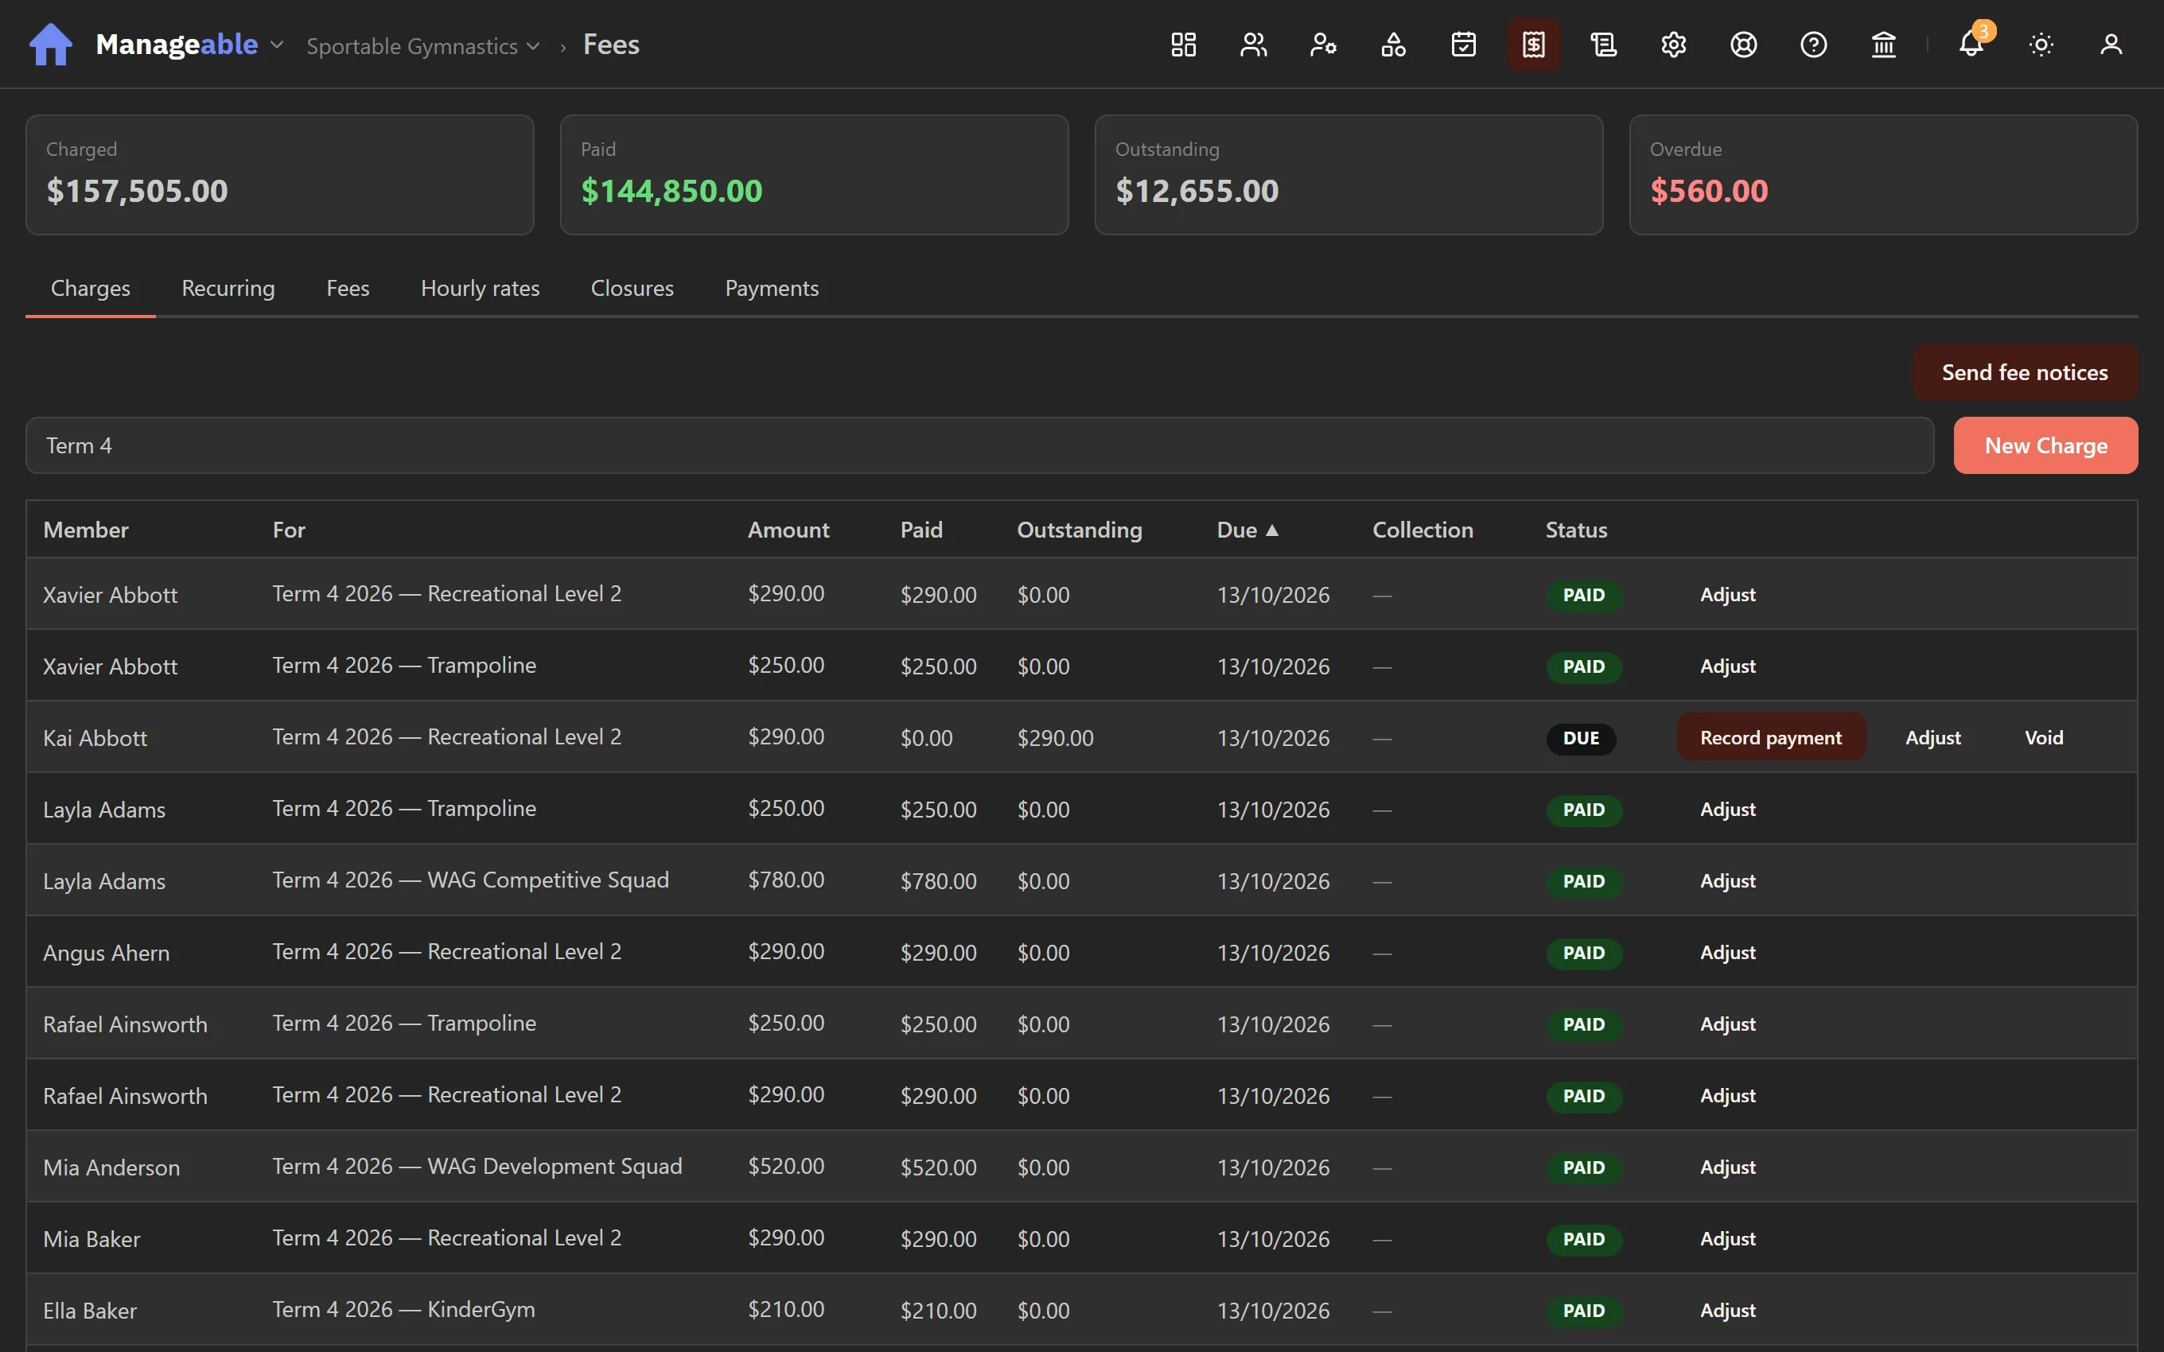This screenshot has height=1352, width=2164.
Task: Switch to the Closures tab
Action: click(x=632, y=288)
